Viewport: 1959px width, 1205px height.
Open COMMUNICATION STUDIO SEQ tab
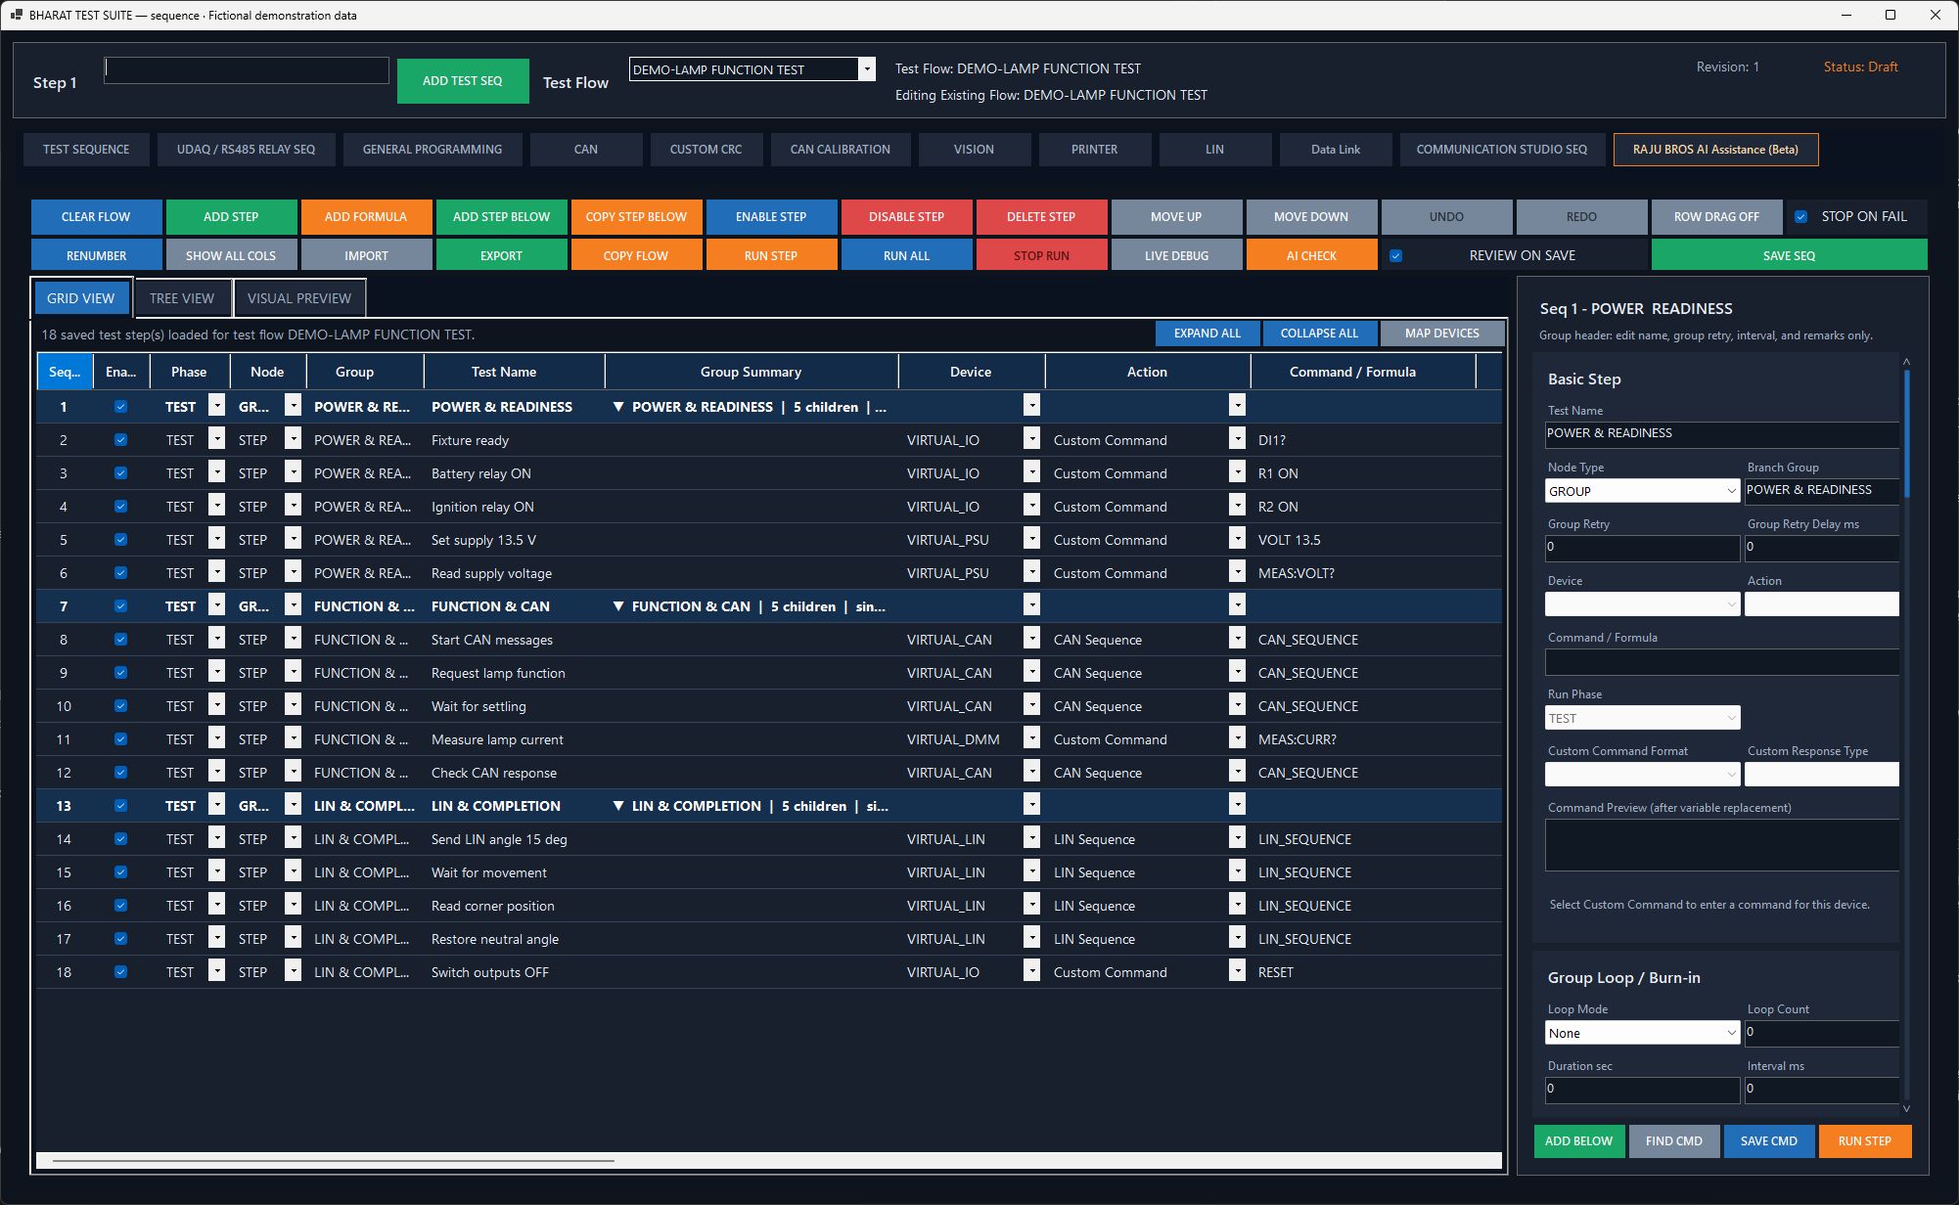coord(1502,150)
